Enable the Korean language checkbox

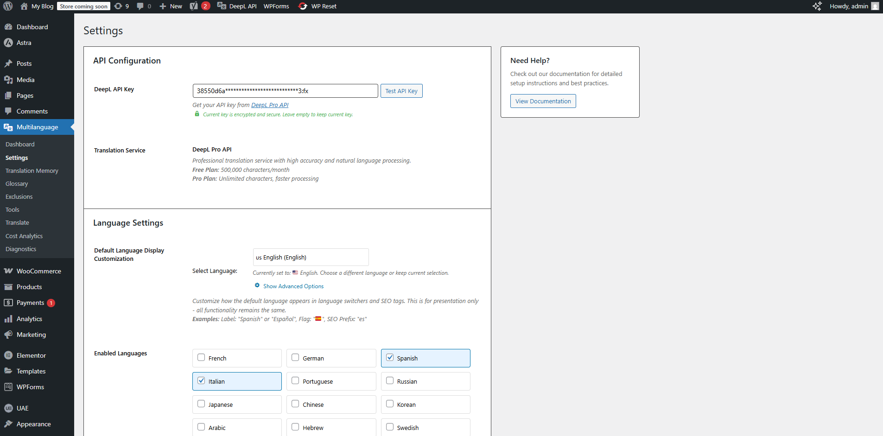click(390, 404)
